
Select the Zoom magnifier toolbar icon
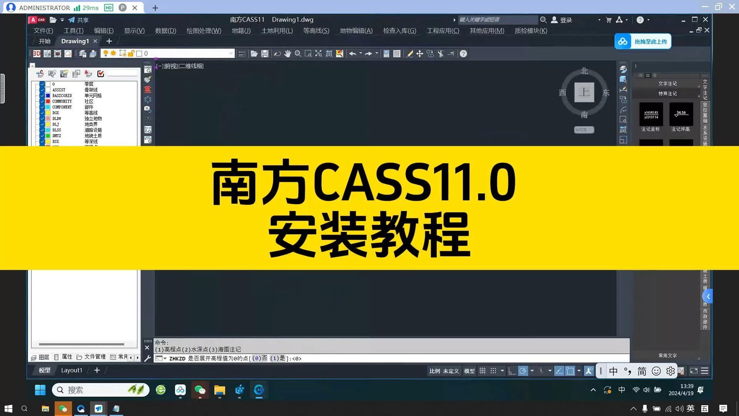pos(298,54)
